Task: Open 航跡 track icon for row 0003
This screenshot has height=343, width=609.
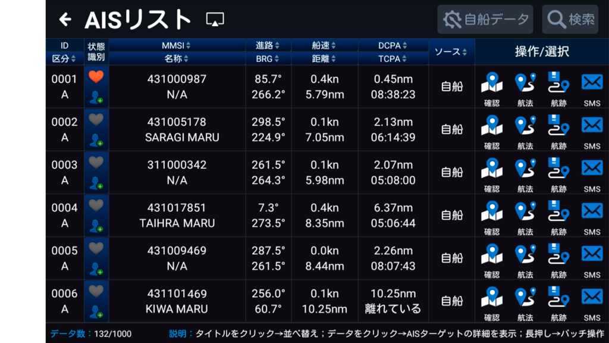Action: point(558,171)
